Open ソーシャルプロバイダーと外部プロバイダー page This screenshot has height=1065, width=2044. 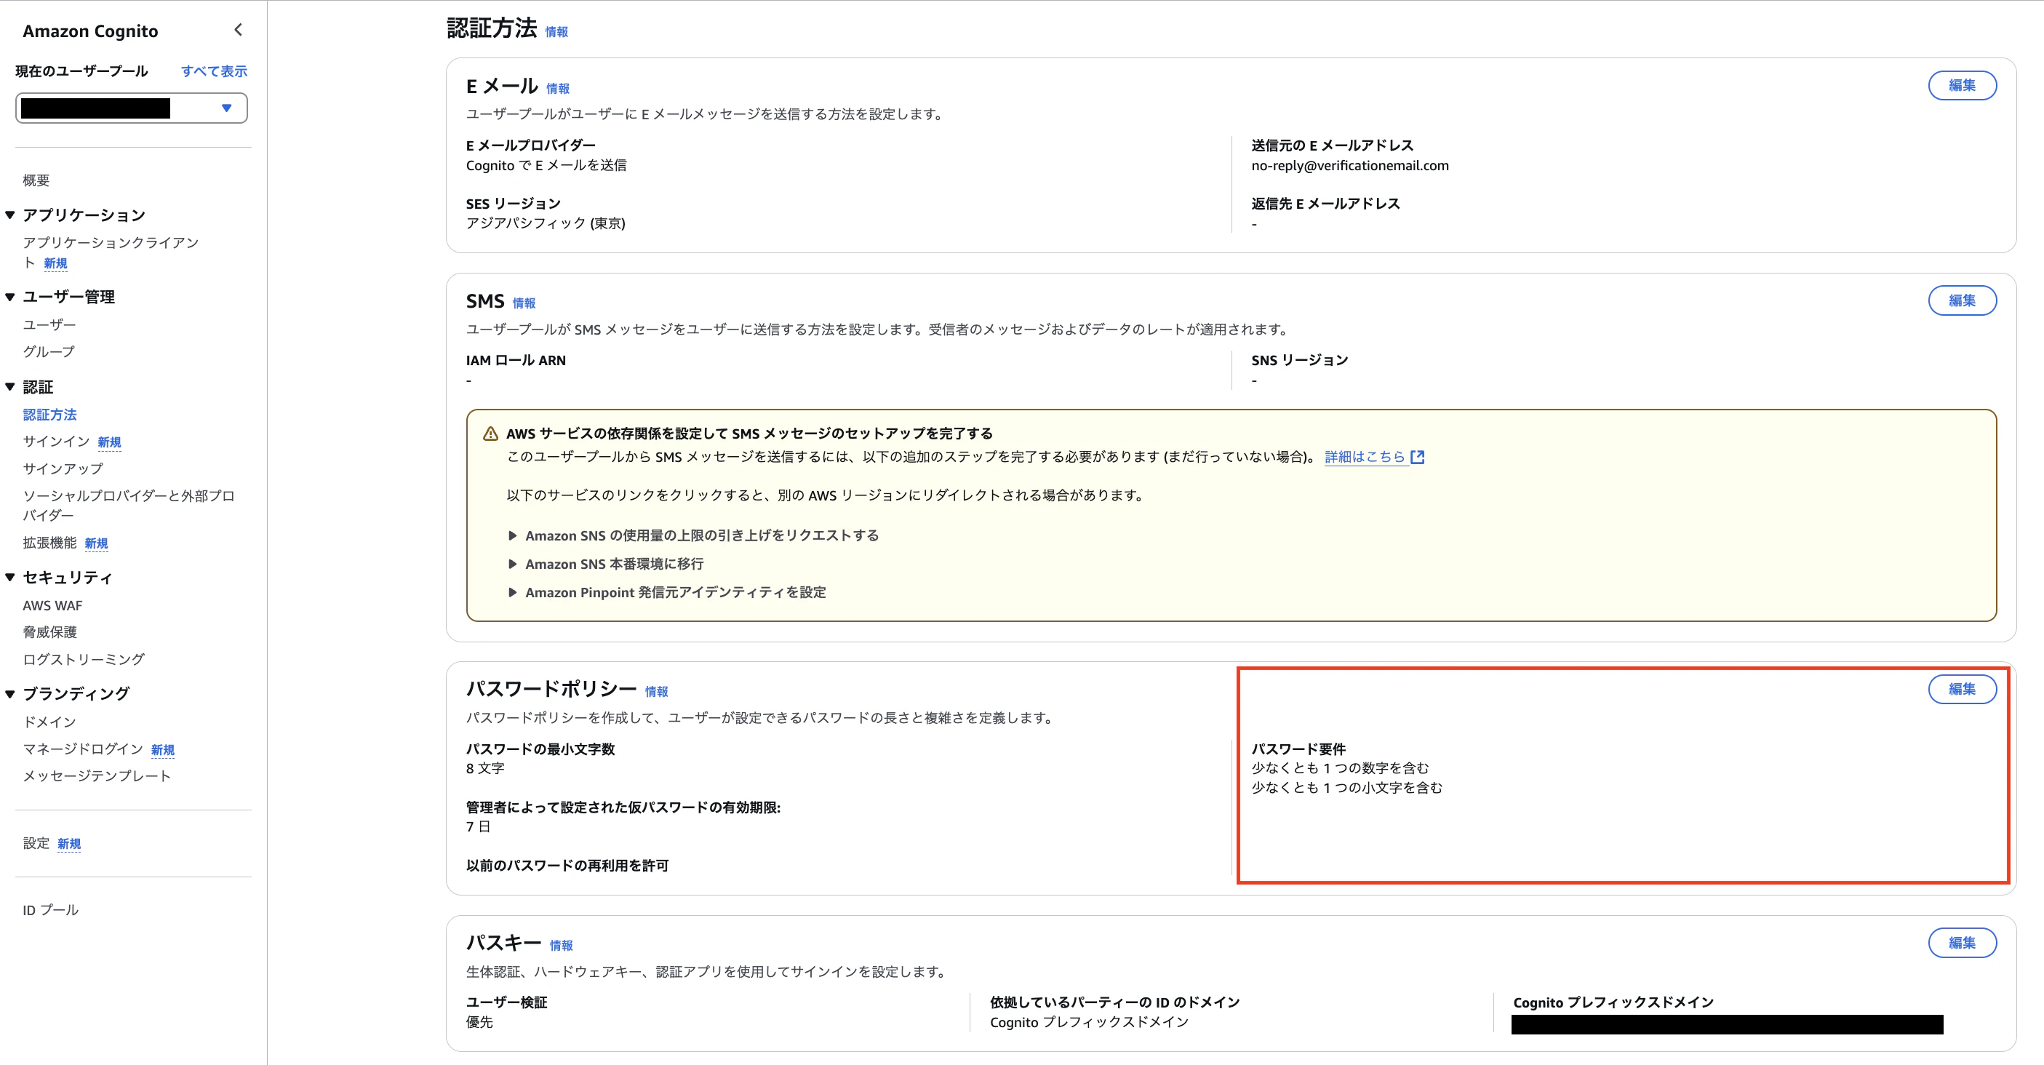click(129, 506)
